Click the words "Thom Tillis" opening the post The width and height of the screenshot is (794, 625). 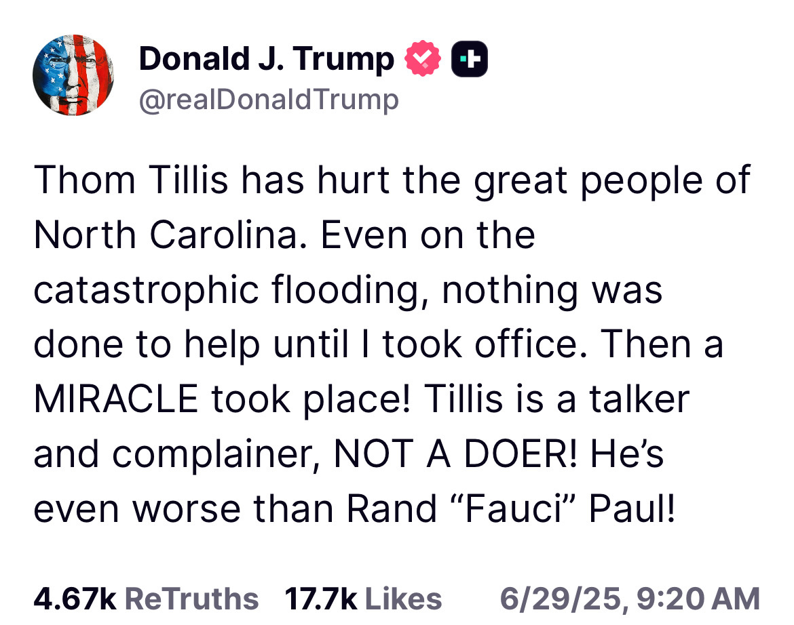[131, 180]
